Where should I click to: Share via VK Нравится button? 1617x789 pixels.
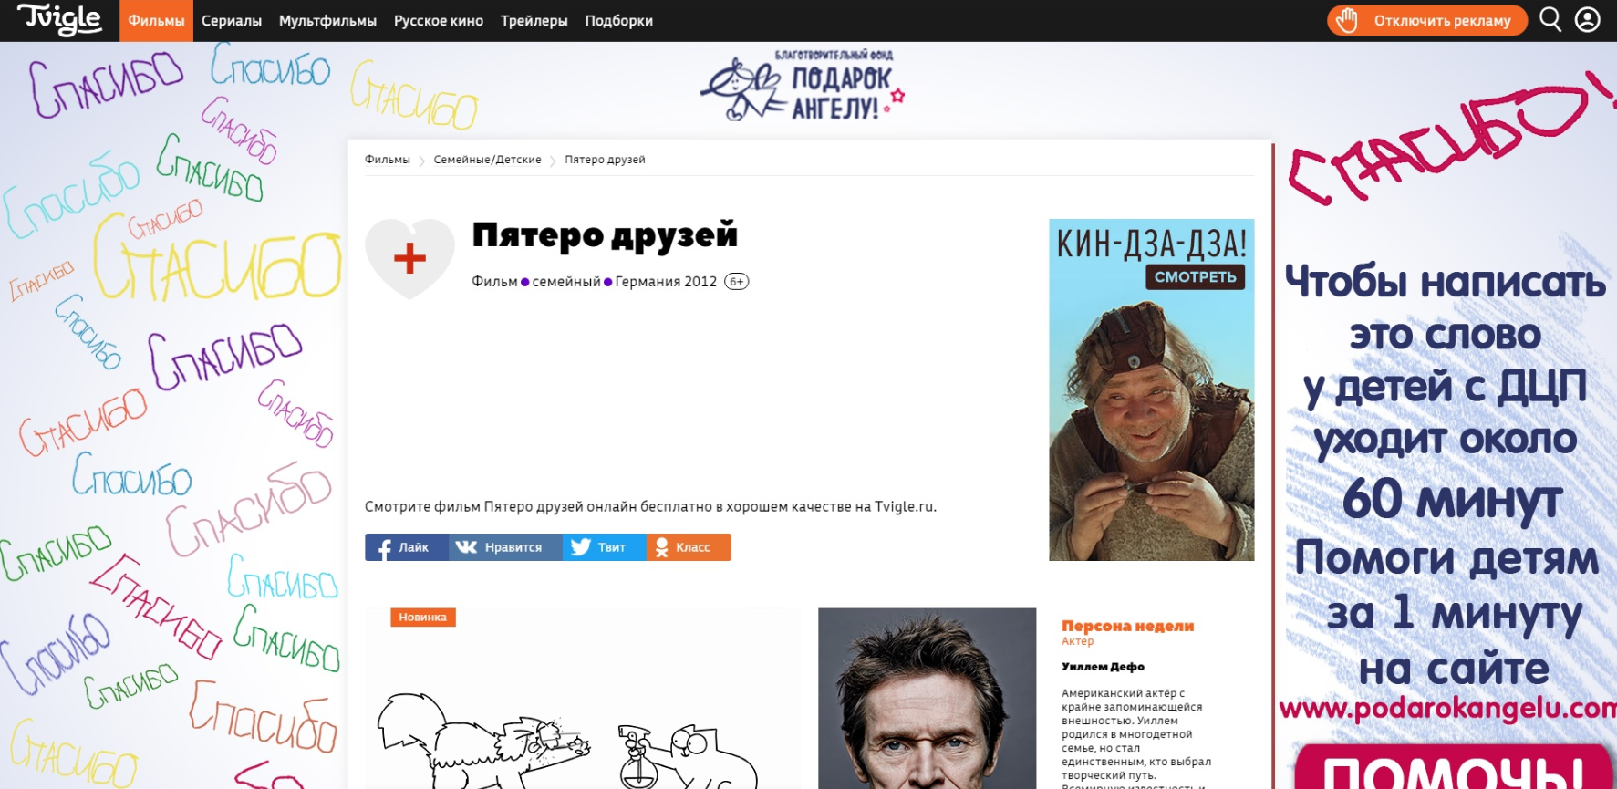click(505, 547)
